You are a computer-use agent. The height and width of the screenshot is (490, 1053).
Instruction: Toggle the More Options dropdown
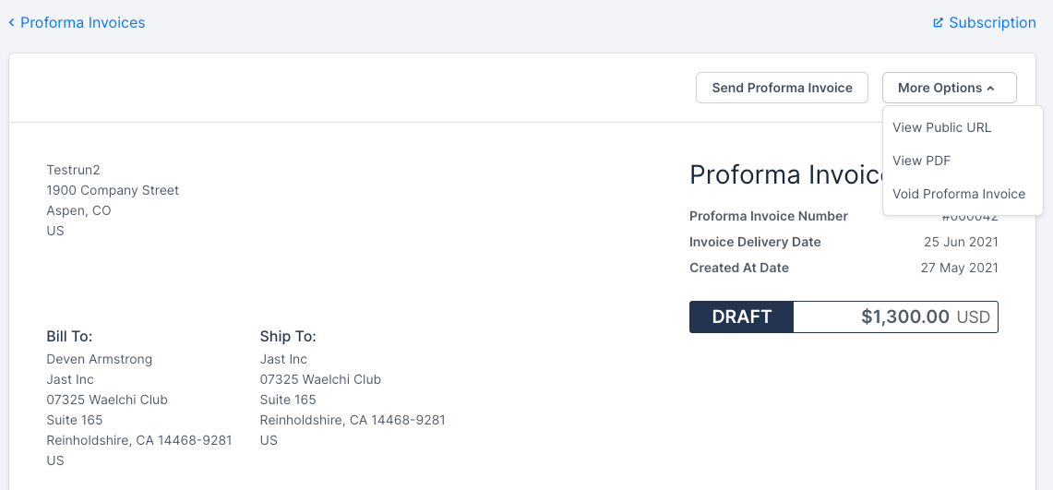coord(949,88)
